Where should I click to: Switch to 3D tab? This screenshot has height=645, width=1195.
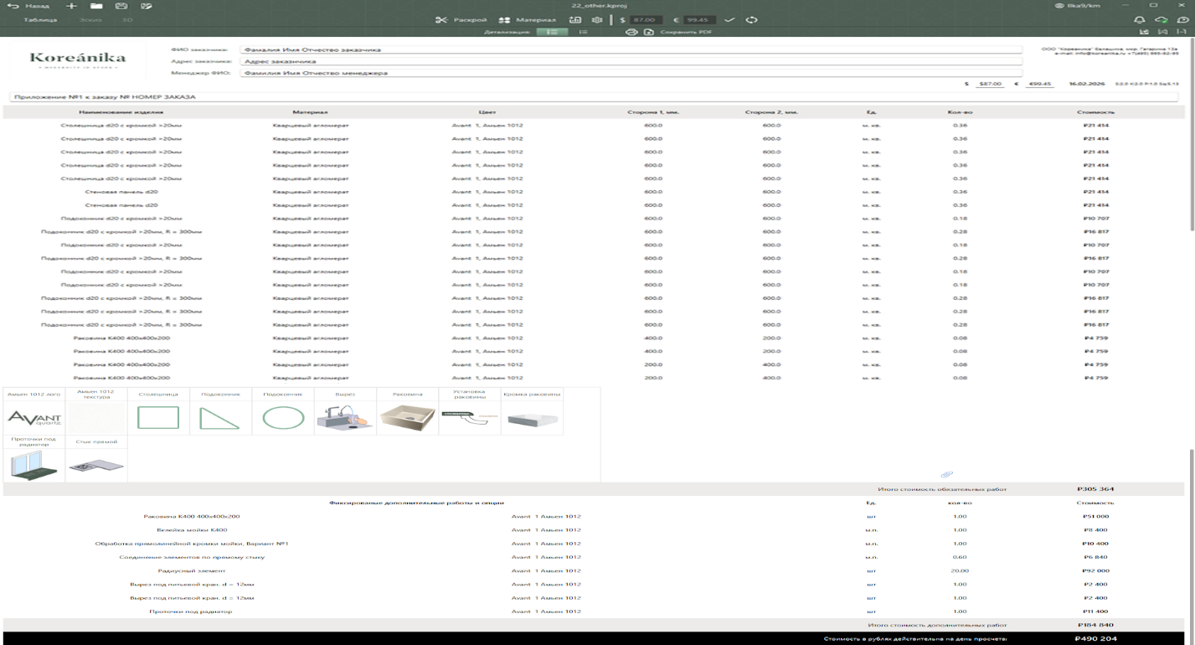tap(127, 19)
